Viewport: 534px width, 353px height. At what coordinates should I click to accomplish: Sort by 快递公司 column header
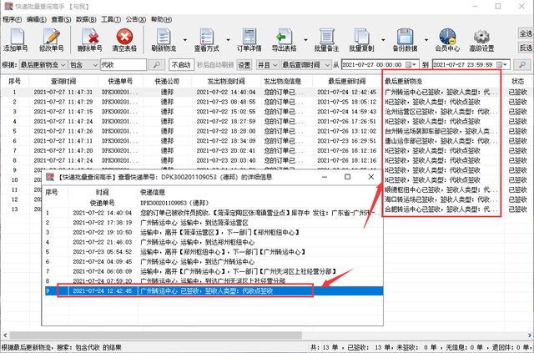167,82
